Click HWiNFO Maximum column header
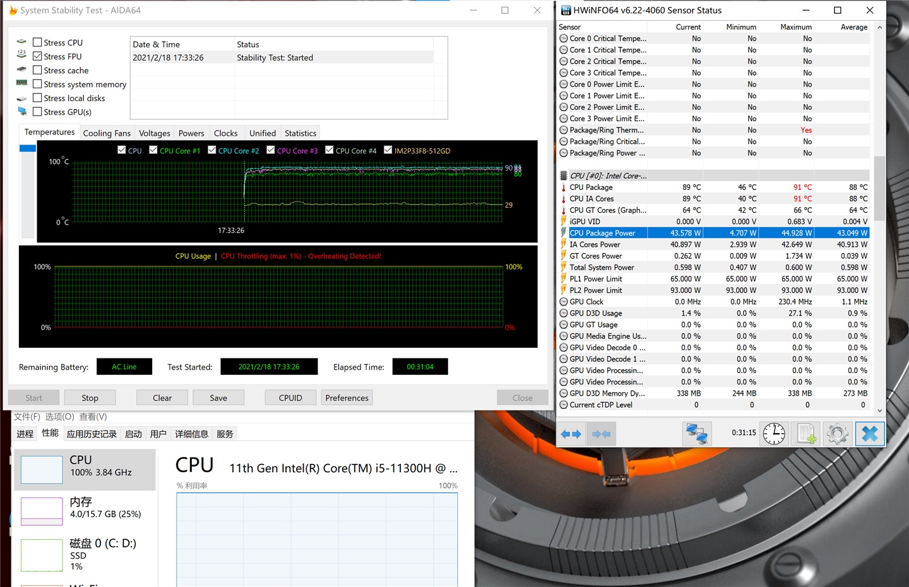This screenshot has height=587, width=909. point(787,27)
